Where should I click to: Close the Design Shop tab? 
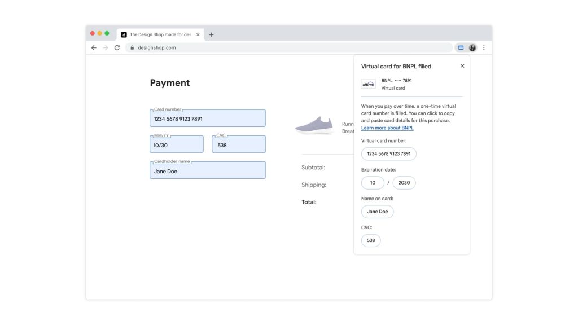click(x=198, y=34)
